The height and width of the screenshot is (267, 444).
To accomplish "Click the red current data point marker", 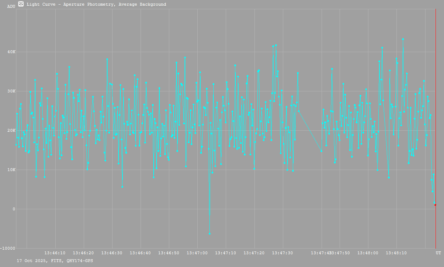I will (435, 205).
